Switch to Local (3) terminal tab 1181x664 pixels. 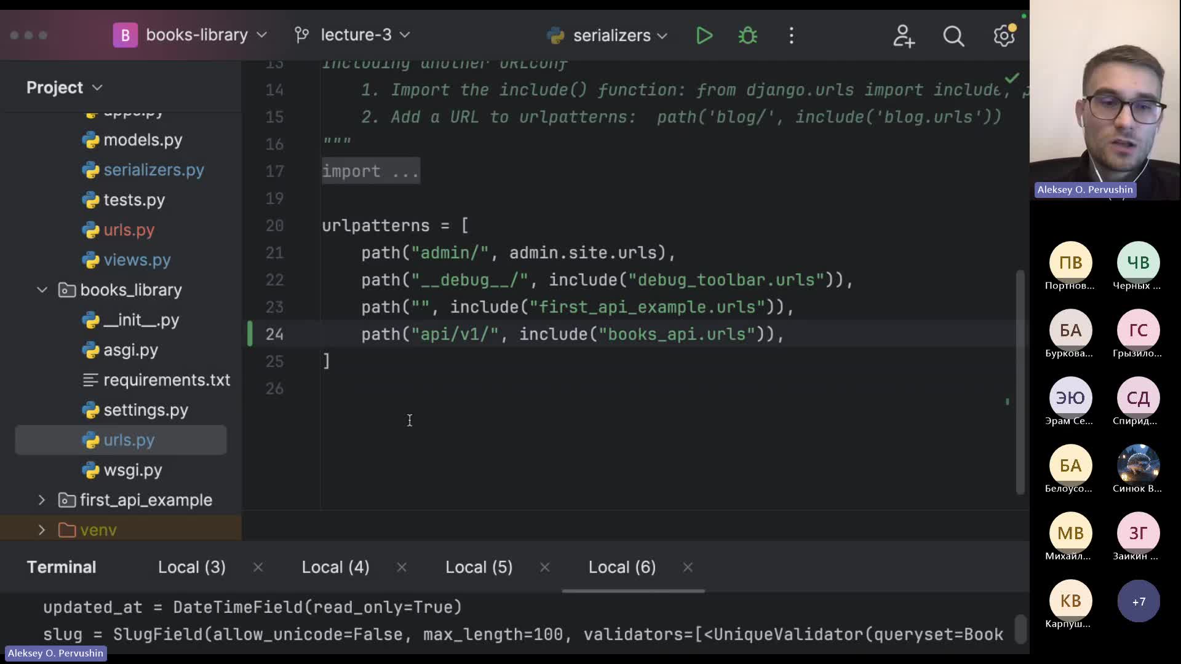[192, 567]
